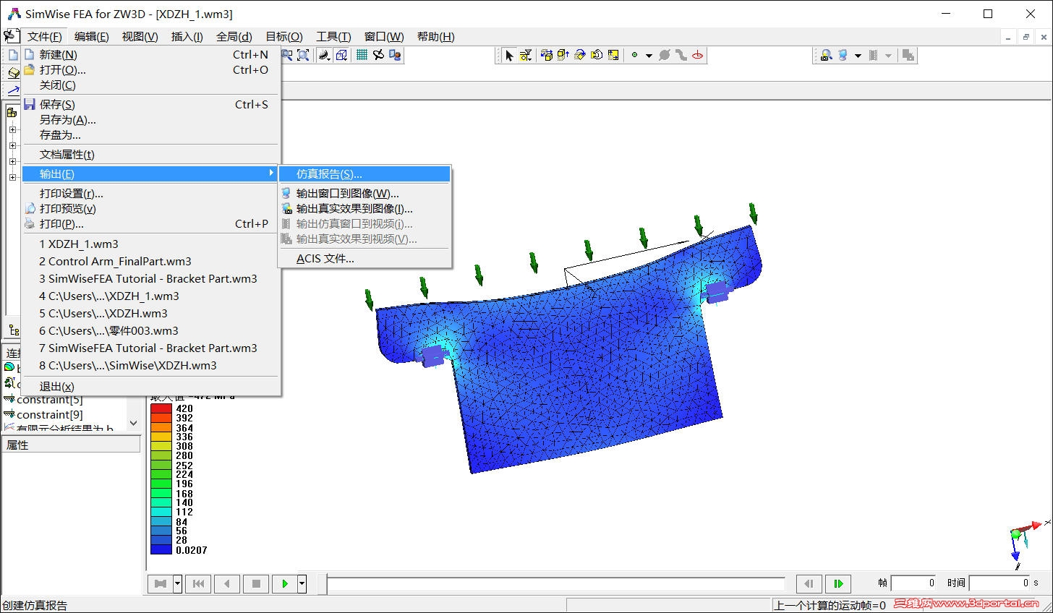Image resolution: width=1053 pixels, height=613 pixels.
Task: Click the animation timeline slider track
Action: (555, 583)
